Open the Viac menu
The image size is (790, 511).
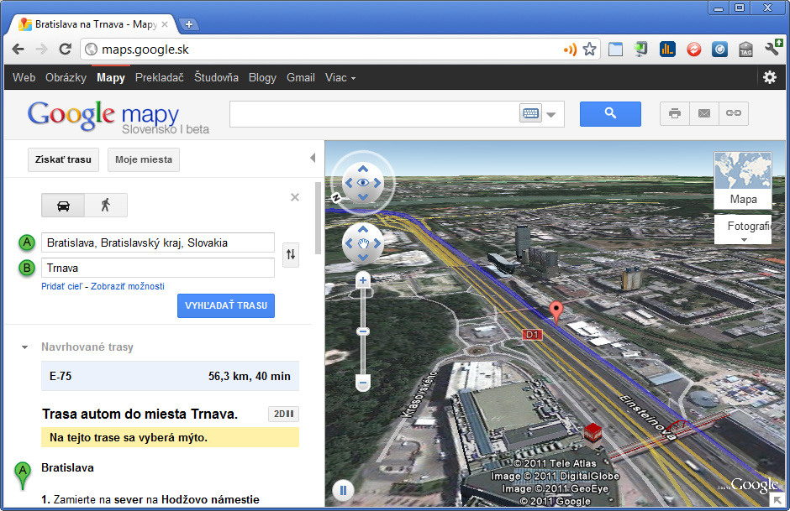[x=340, y=77]
